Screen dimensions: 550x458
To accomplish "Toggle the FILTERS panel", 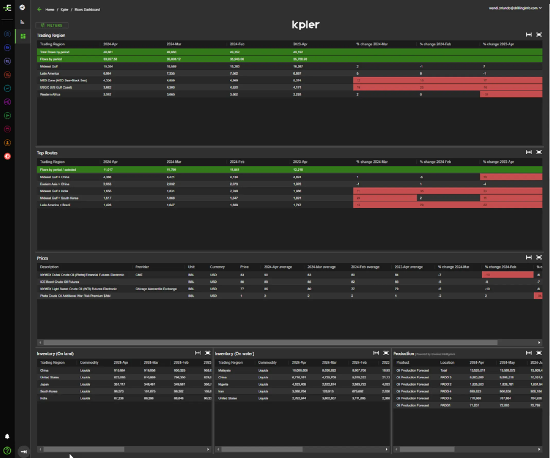I will pyautogui.click(x=52, y=25).
